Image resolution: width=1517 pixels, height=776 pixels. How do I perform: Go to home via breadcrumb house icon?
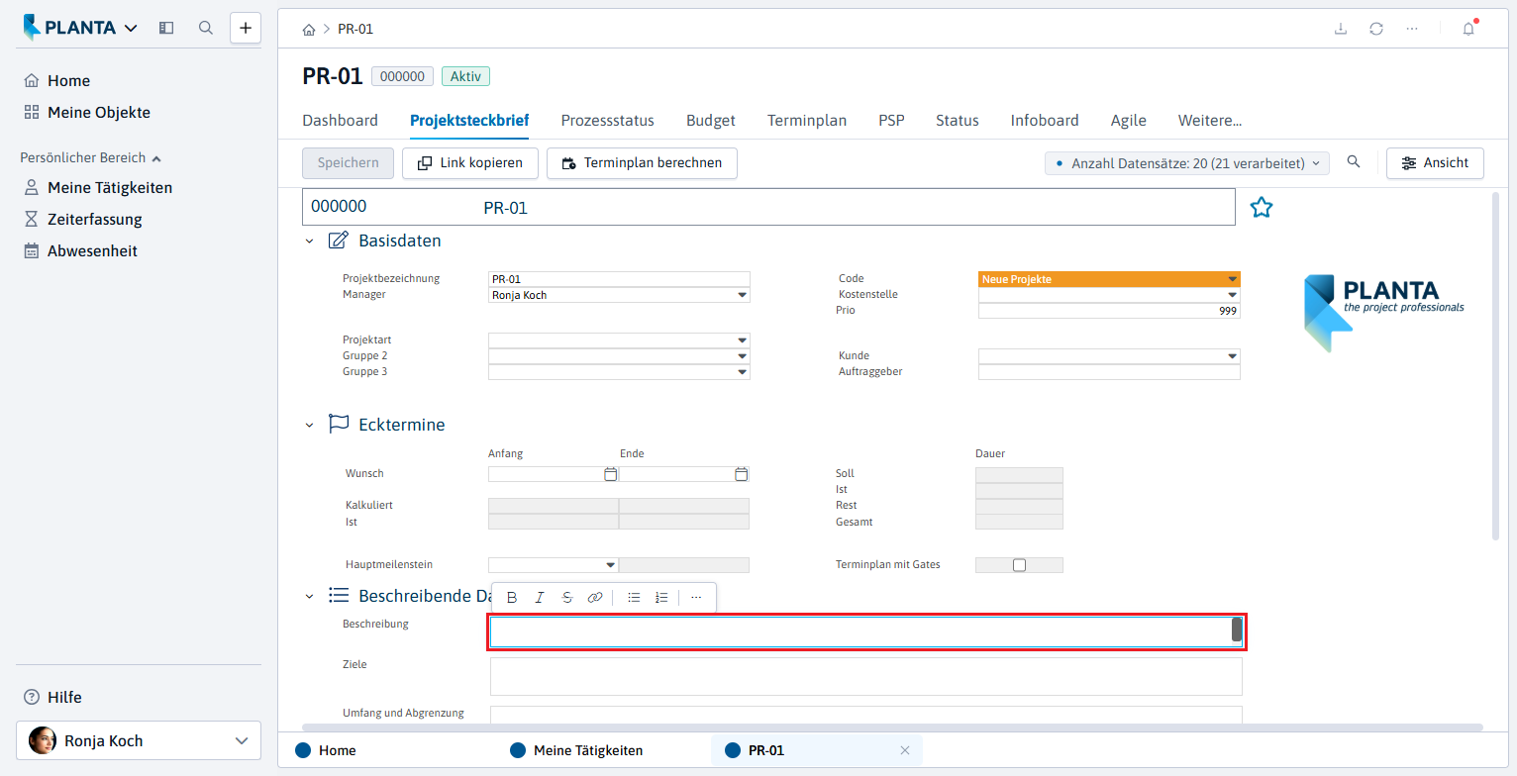tap(309, 29)
